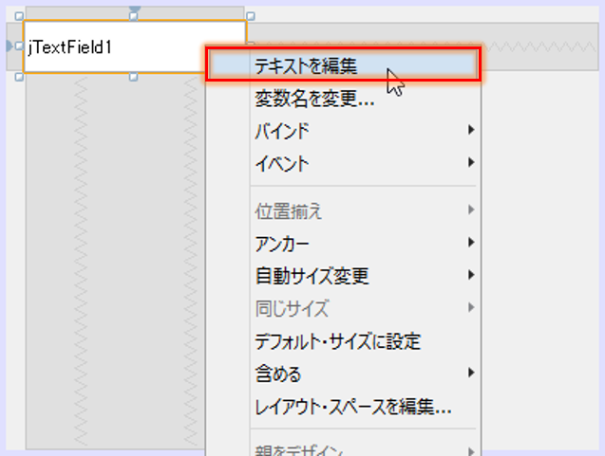Viewport: 605px width, 456px height.
Task: Click the blue top anchor marker above jTextField1
Action: click(x=134, y=8)
